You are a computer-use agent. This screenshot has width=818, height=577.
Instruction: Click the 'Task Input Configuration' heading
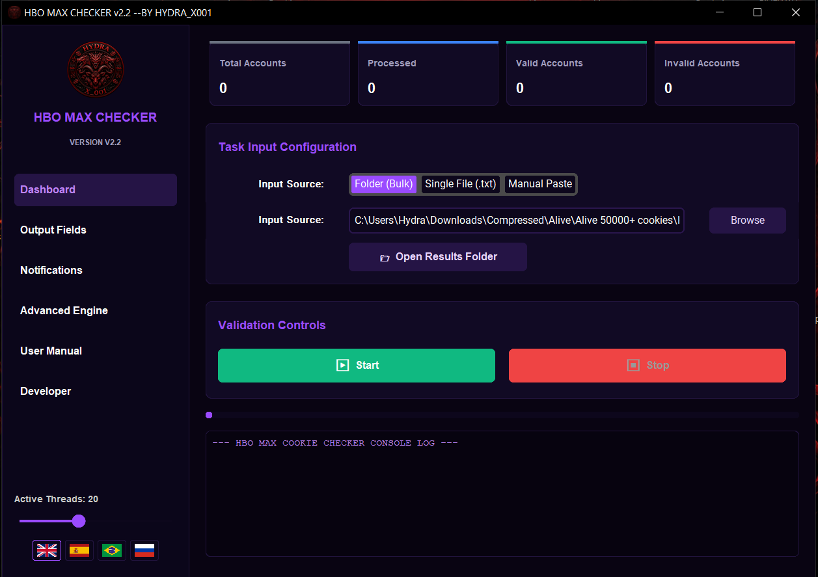288,147
